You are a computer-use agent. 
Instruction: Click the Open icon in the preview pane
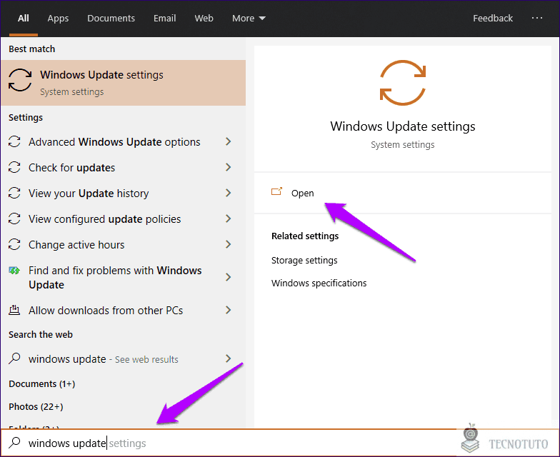[277, 191]
